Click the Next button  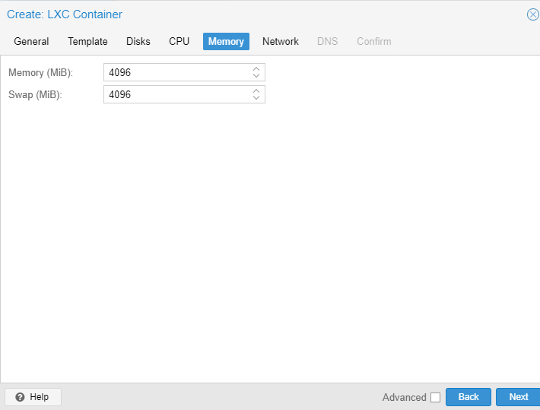tap(518, 397)
